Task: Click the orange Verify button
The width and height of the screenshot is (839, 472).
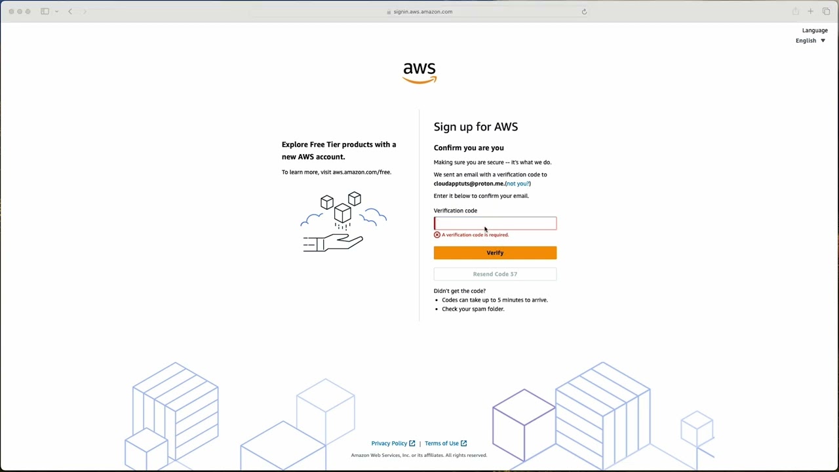Action: pyautogui.click(x=495, y=253)
